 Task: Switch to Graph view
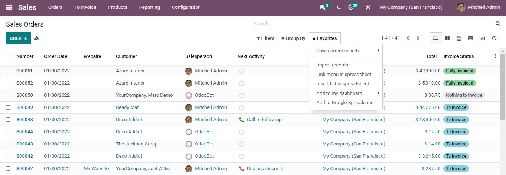coord(482,38)
